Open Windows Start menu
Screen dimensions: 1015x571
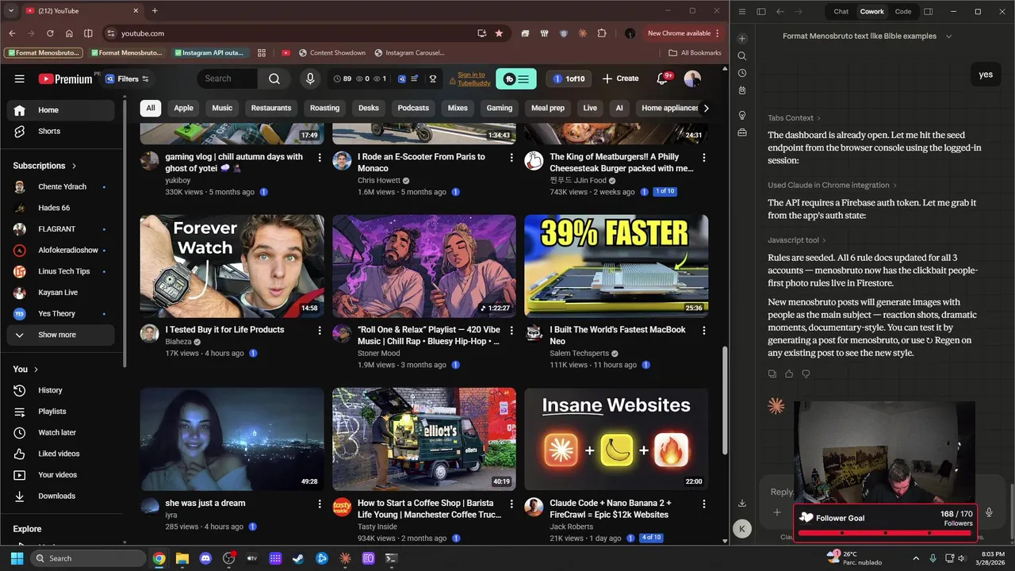pos(17,558)
